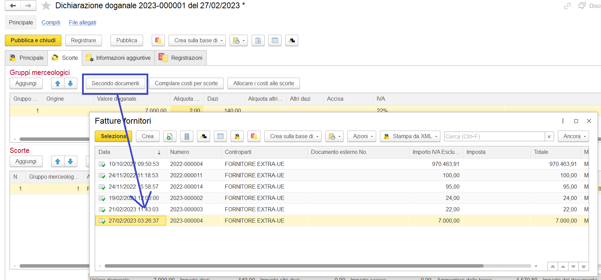Click Compilare costi per scorte button
The height and width of the screenshot is (280, 601).
(186, 83)
